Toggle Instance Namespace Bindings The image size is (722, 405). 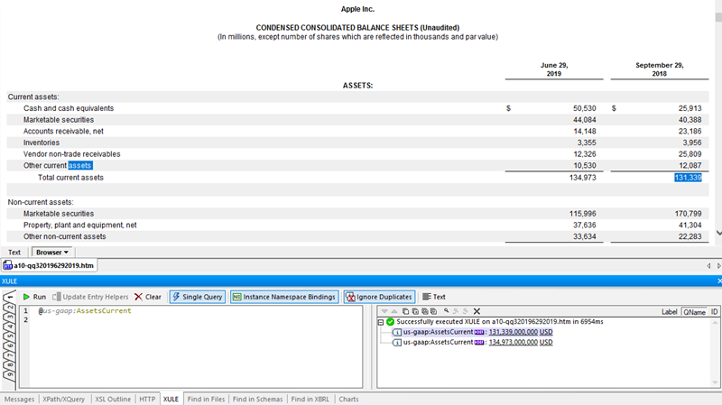283,297
